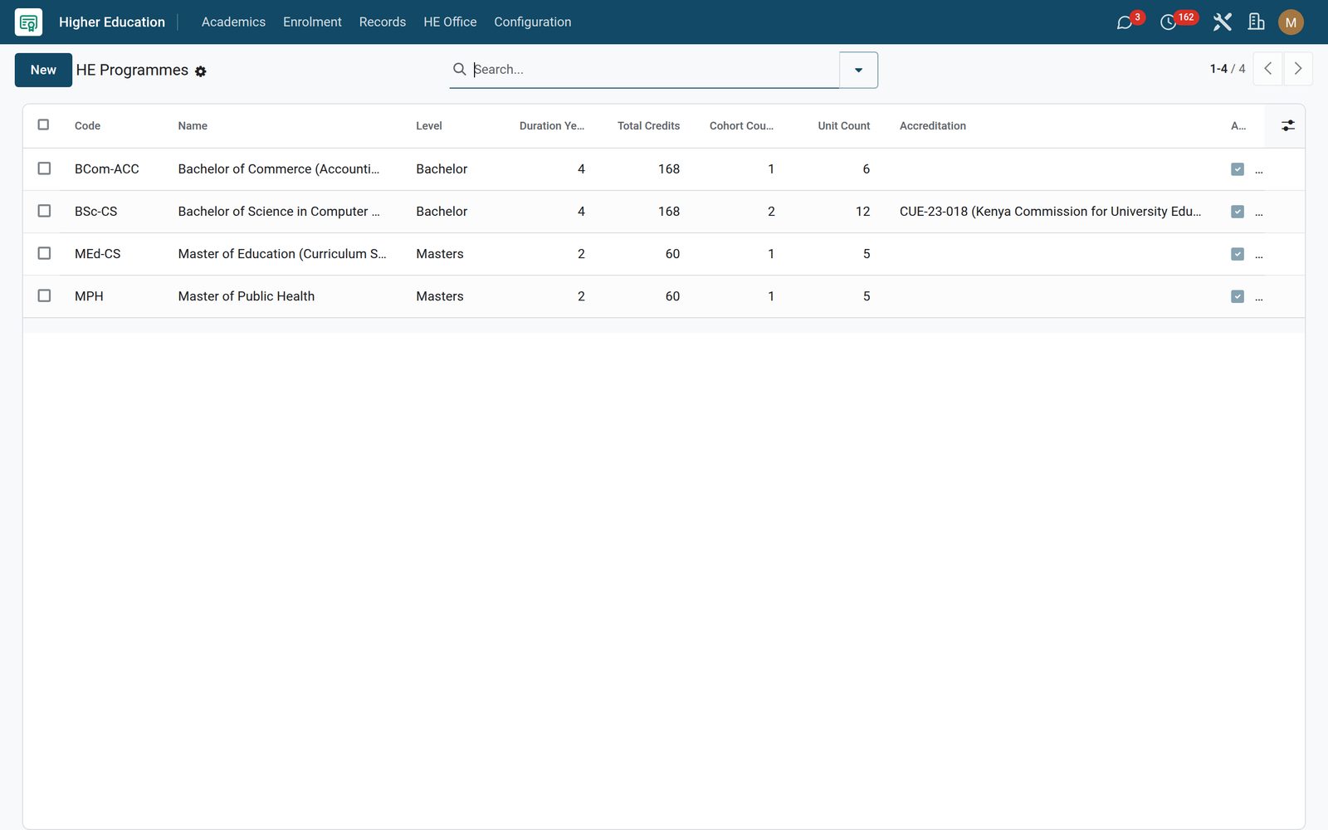The image size is (1328, 830).
Task: Sort by Accreditation column header
Action: [933, 126]
